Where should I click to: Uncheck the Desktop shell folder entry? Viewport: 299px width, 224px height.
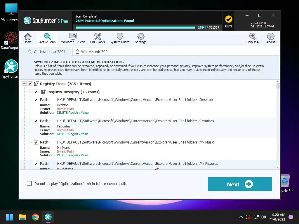[36, 100]
